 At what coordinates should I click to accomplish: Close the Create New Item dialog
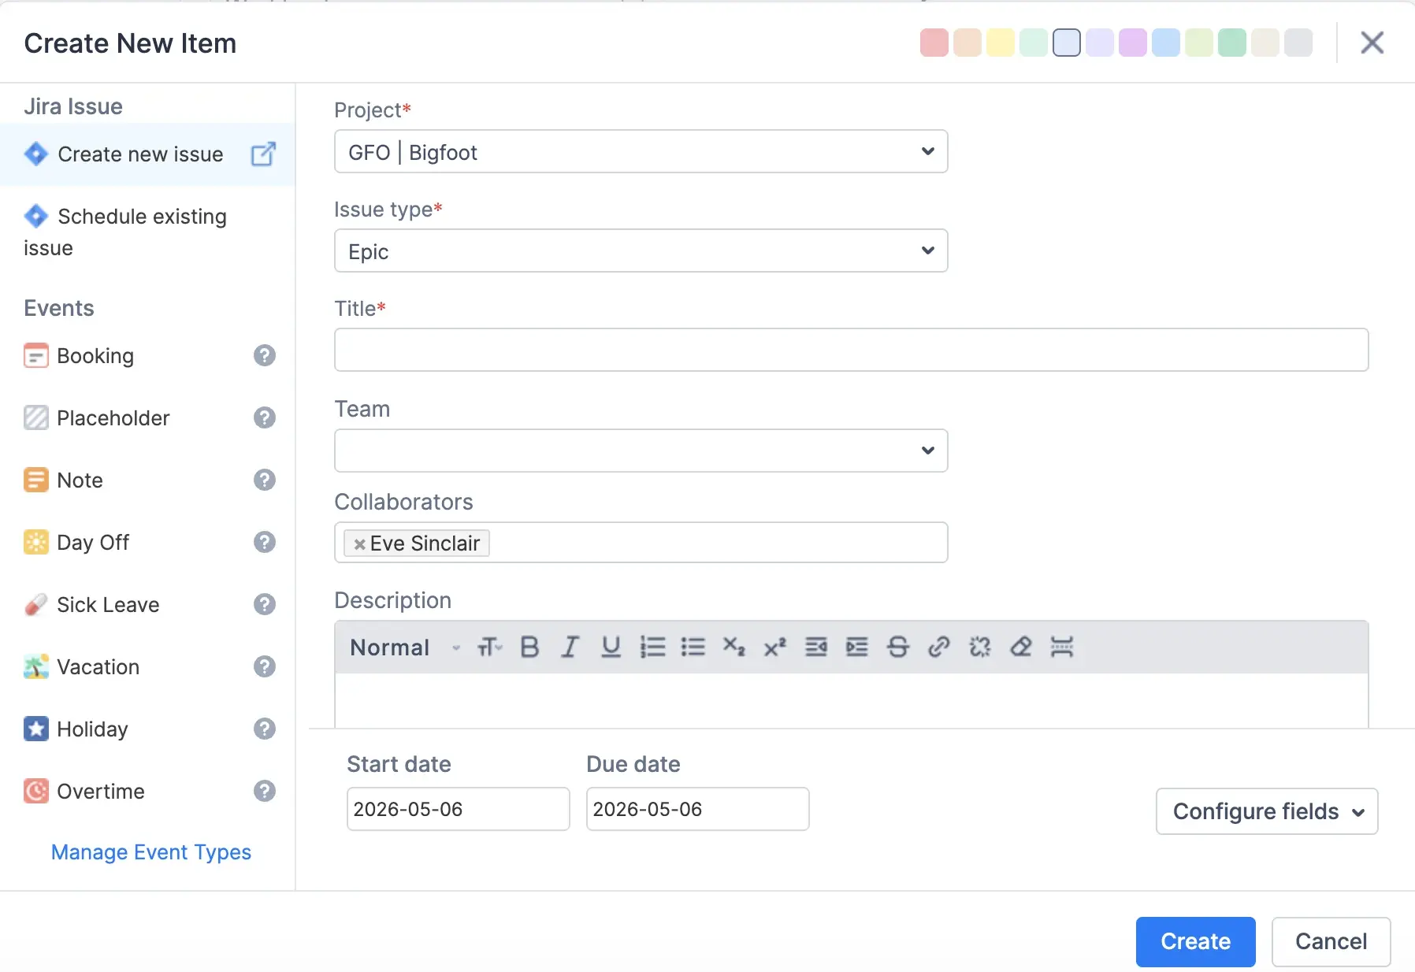tap(1372, 43)
